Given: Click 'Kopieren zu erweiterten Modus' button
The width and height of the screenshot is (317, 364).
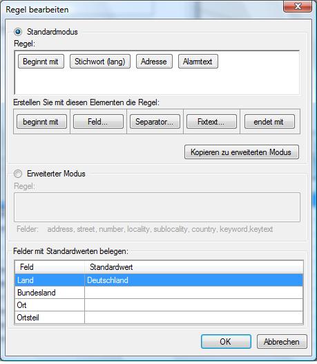Looking at the screenshot, I should coord(242,152).
